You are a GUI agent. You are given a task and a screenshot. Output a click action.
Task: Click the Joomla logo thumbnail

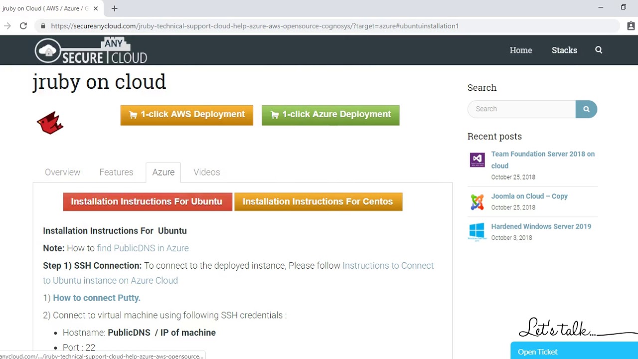[477, 202]
